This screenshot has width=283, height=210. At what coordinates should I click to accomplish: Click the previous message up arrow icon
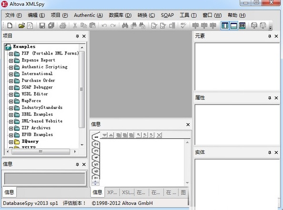pyautogui.click(x=111, y=135)
